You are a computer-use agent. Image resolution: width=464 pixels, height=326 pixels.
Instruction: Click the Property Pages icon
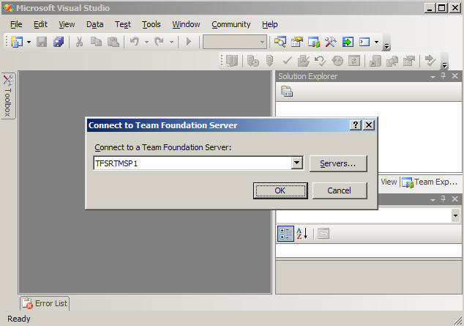(323, 233)
